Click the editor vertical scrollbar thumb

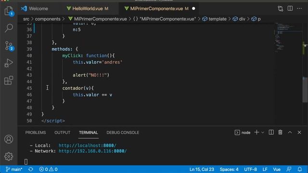tap(305, 89)
